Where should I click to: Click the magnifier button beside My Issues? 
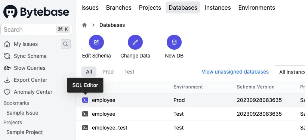click(66, 44)
